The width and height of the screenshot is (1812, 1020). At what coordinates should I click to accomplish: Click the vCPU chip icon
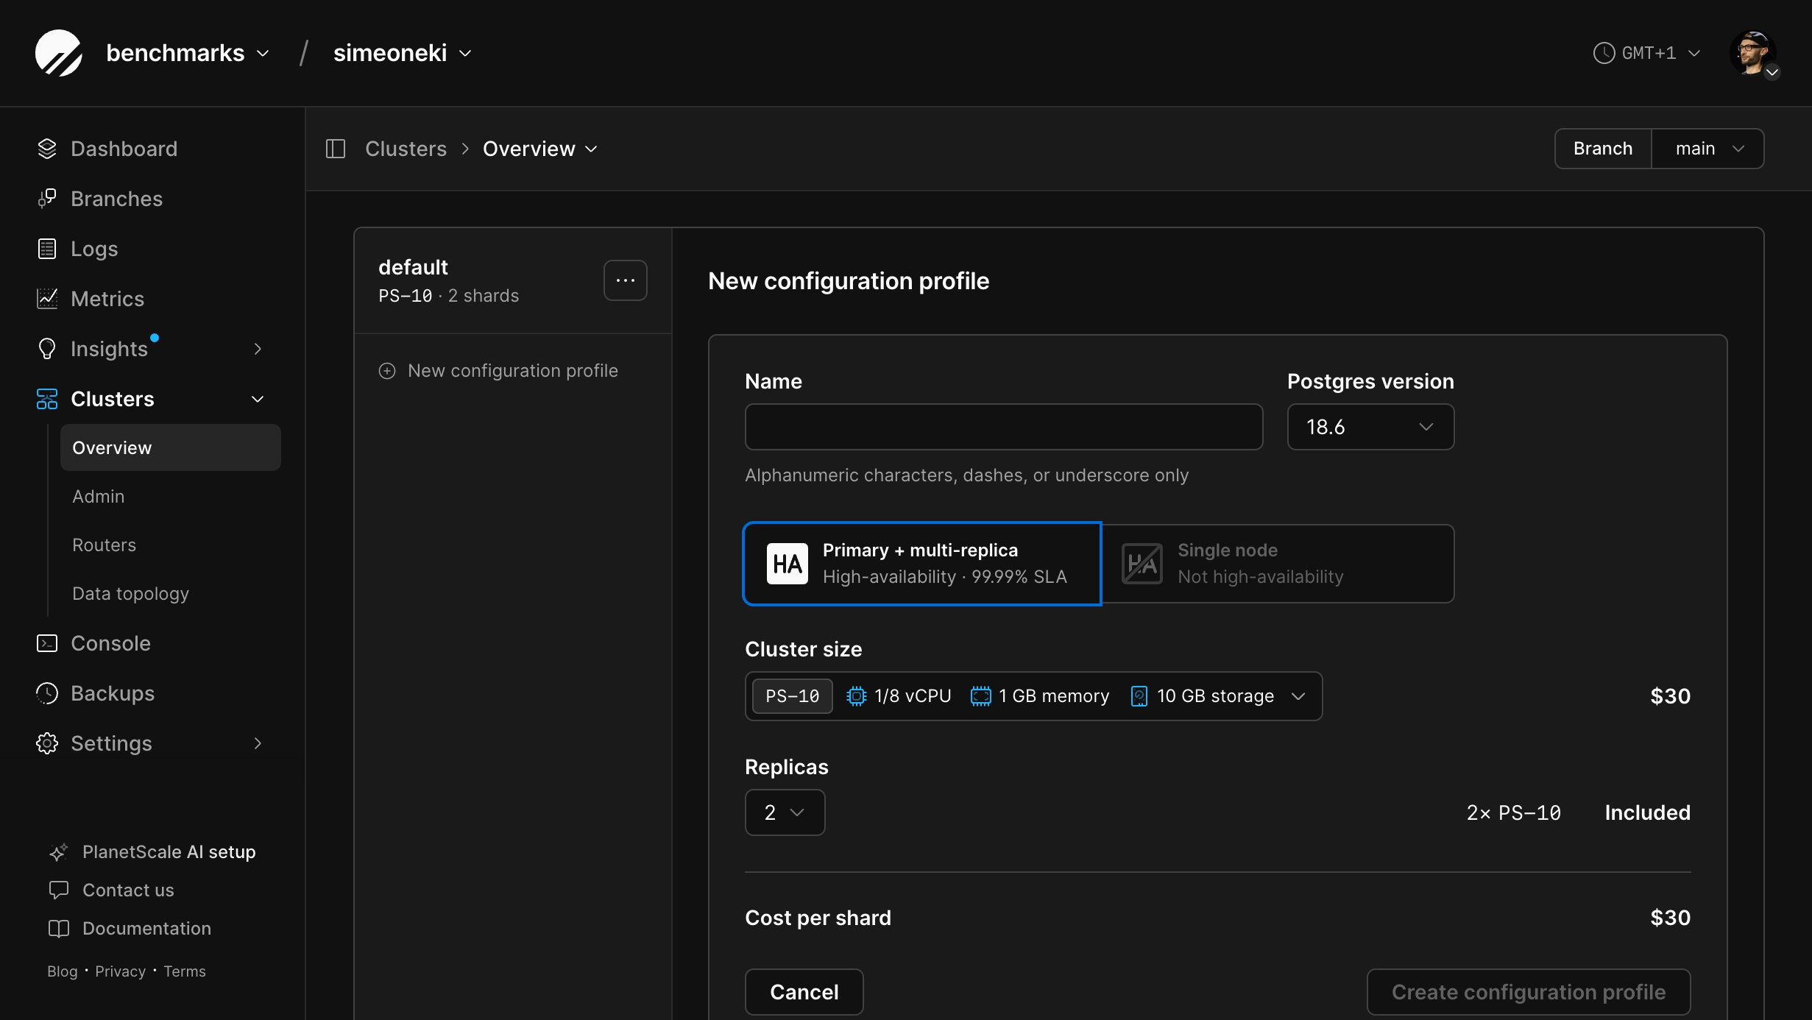pos(857,696)
